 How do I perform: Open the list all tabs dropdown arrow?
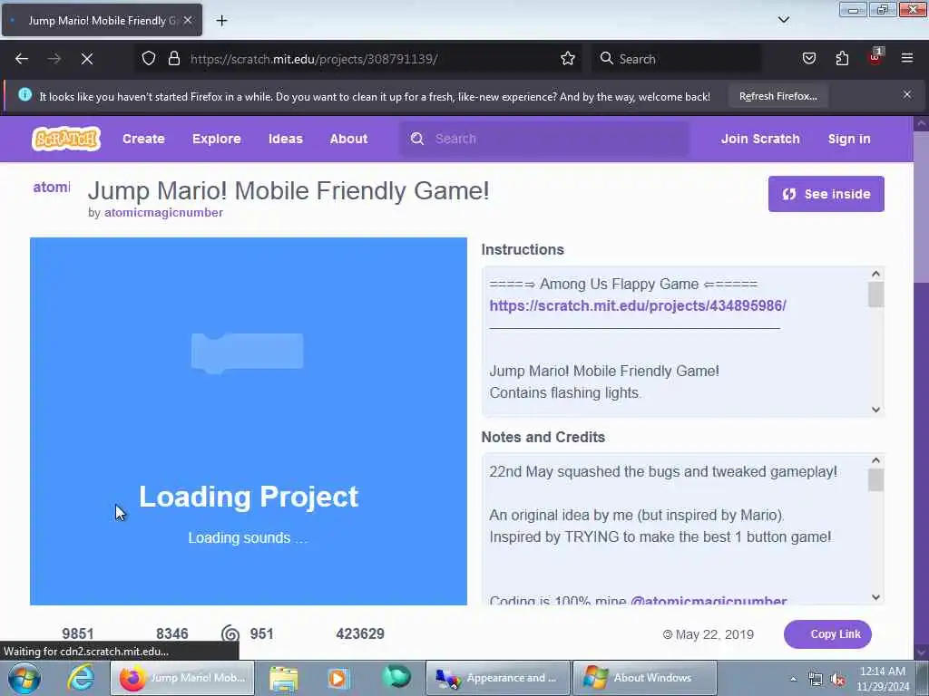[x=783, y=20]
